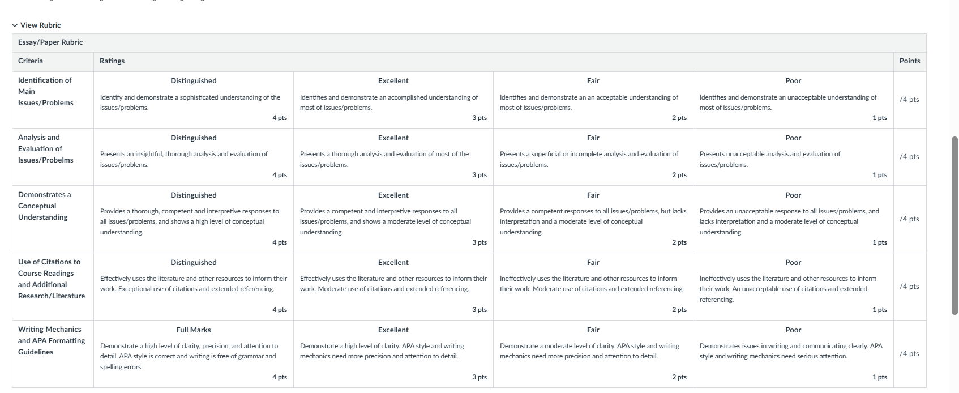Select Distinguished rating for Identification of Main Issues
The image size is (959, 393).
194,100
